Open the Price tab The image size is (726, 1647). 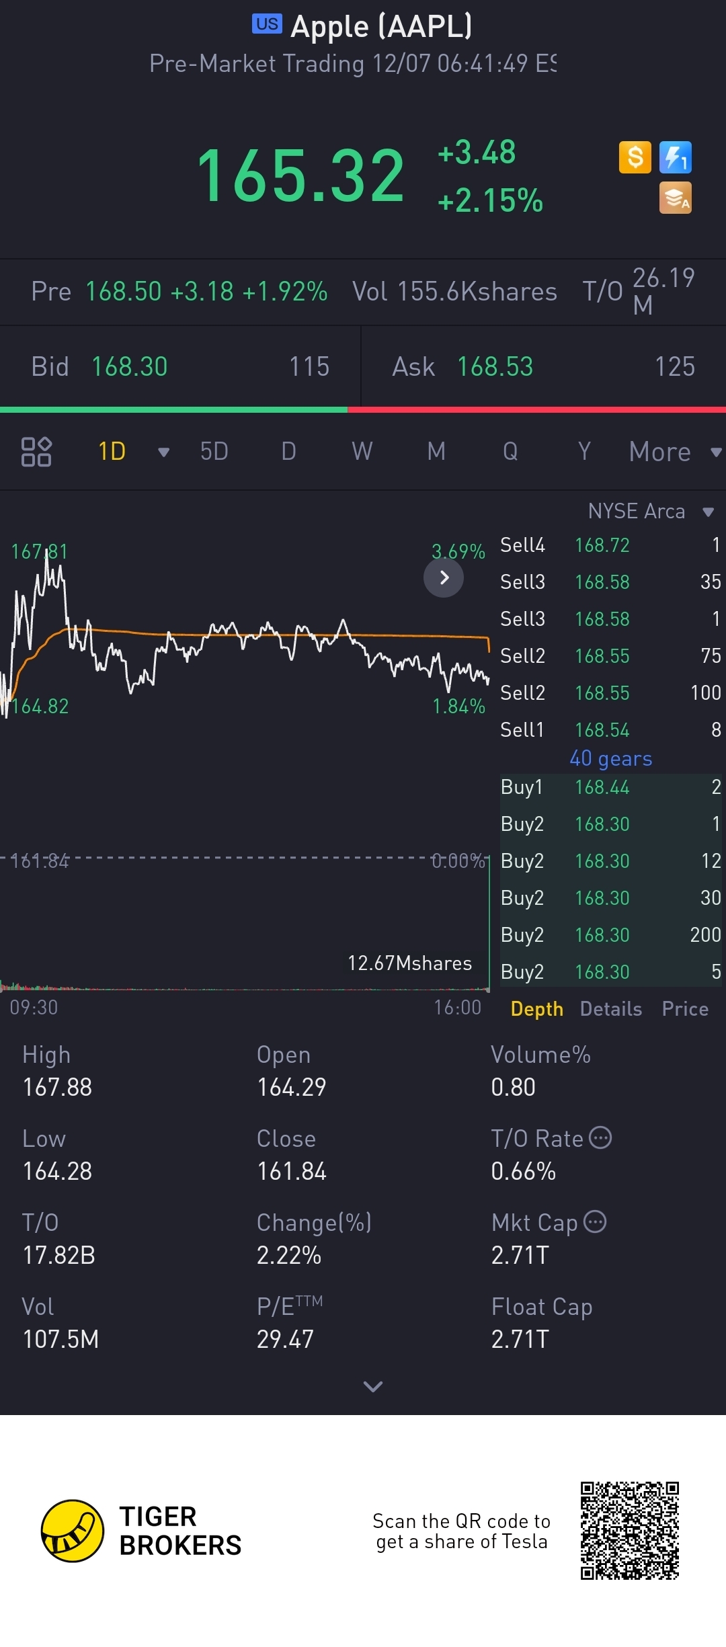(685, 1008)
